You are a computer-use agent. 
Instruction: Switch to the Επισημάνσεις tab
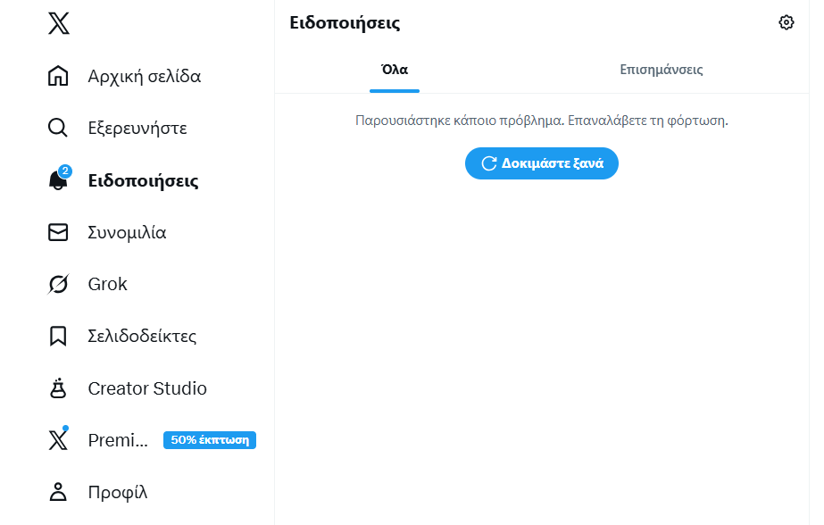(x=662, y=70)
